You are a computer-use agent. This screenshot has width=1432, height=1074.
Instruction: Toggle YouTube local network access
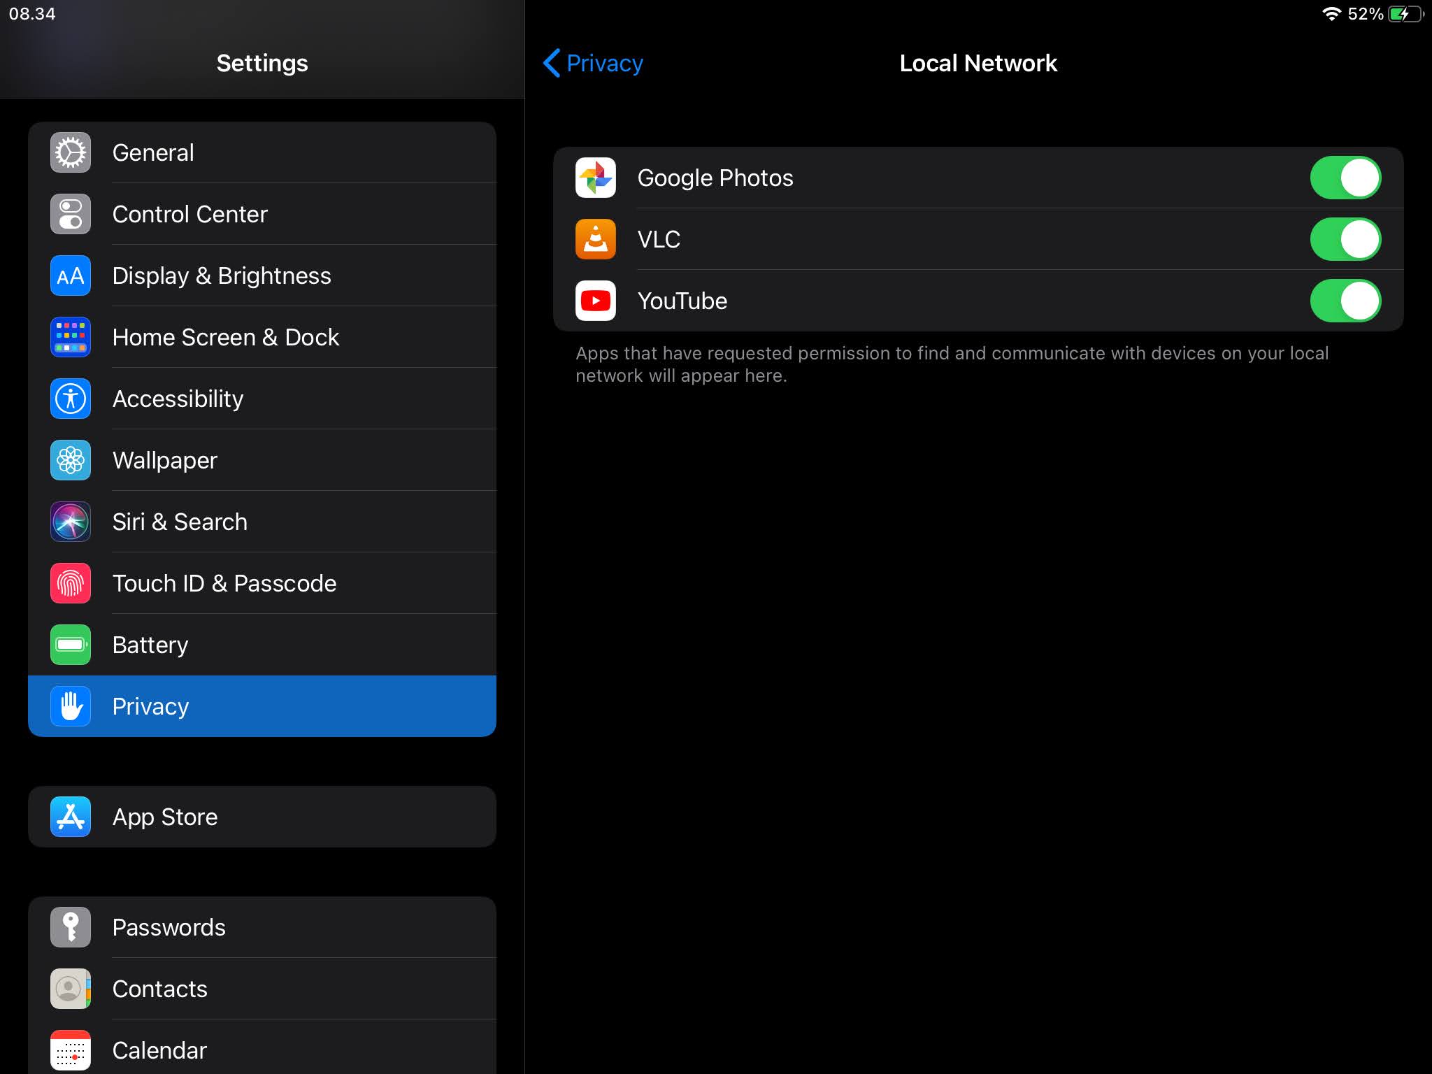1345,301
